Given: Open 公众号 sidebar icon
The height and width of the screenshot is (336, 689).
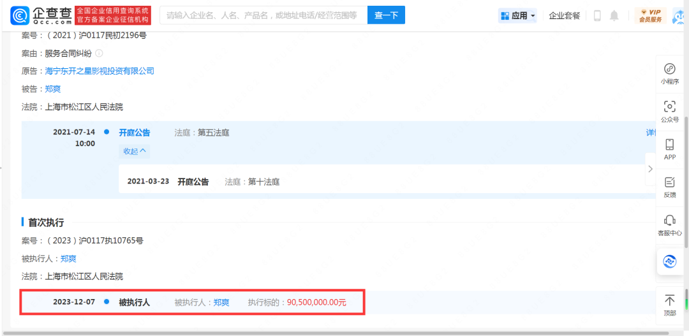Looking at the screenshot, I should tap(669, 112).
